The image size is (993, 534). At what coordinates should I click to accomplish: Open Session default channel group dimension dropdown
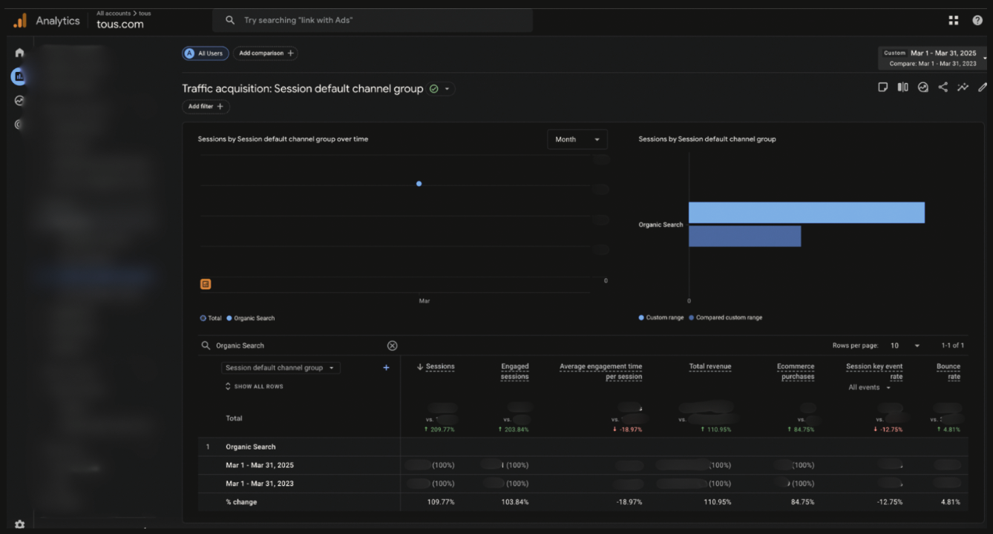click(281, 368)
